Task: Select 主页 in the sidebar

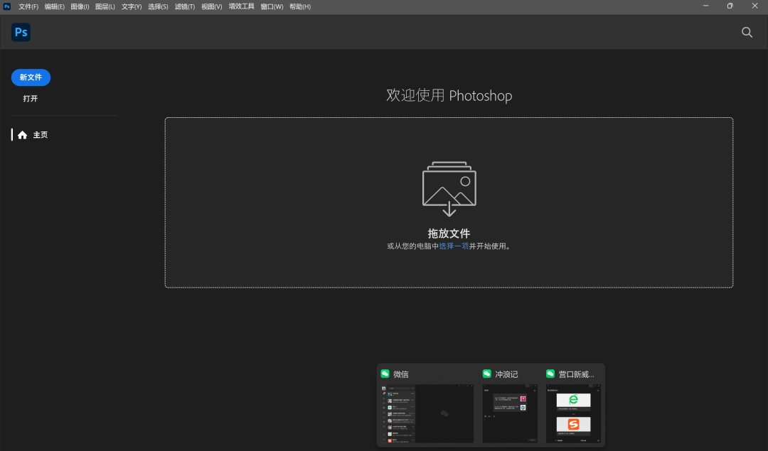Action: pos(40,135)
